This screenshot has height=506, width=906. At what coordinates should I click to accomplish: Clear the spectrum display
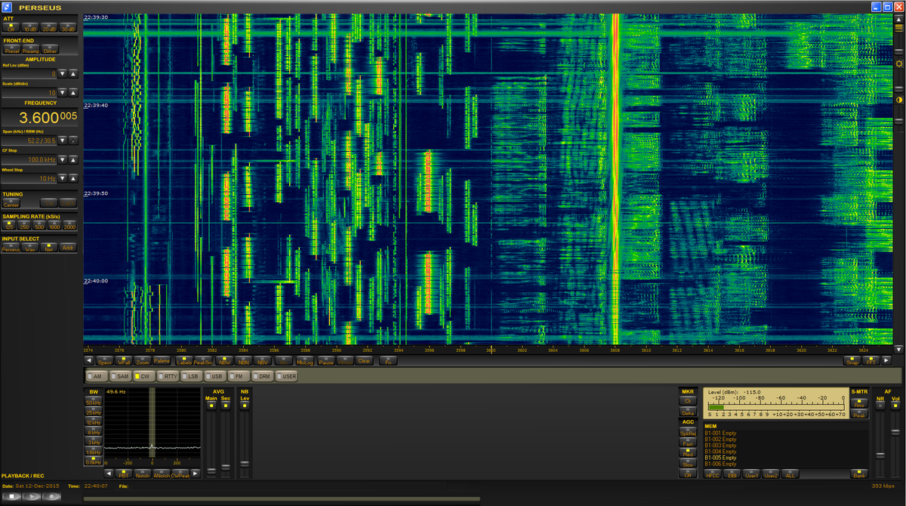pyautogui.click(x=365, y=361)
